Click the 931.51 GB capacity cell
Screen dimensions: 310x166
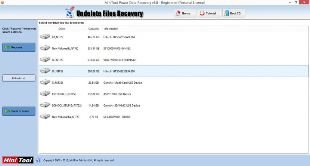[93, 49]
